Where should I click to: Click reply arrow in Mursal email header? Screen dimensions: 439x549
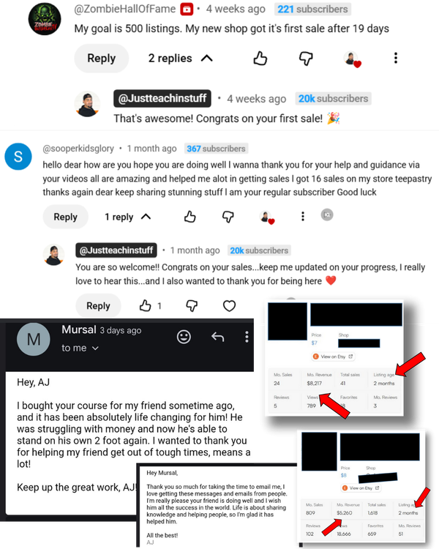pos(217,337)
